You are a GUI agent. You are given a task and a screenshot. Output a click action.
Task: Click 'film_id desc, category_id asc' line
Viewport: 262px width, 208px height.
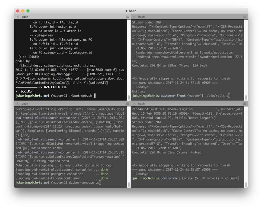point(57,65)
